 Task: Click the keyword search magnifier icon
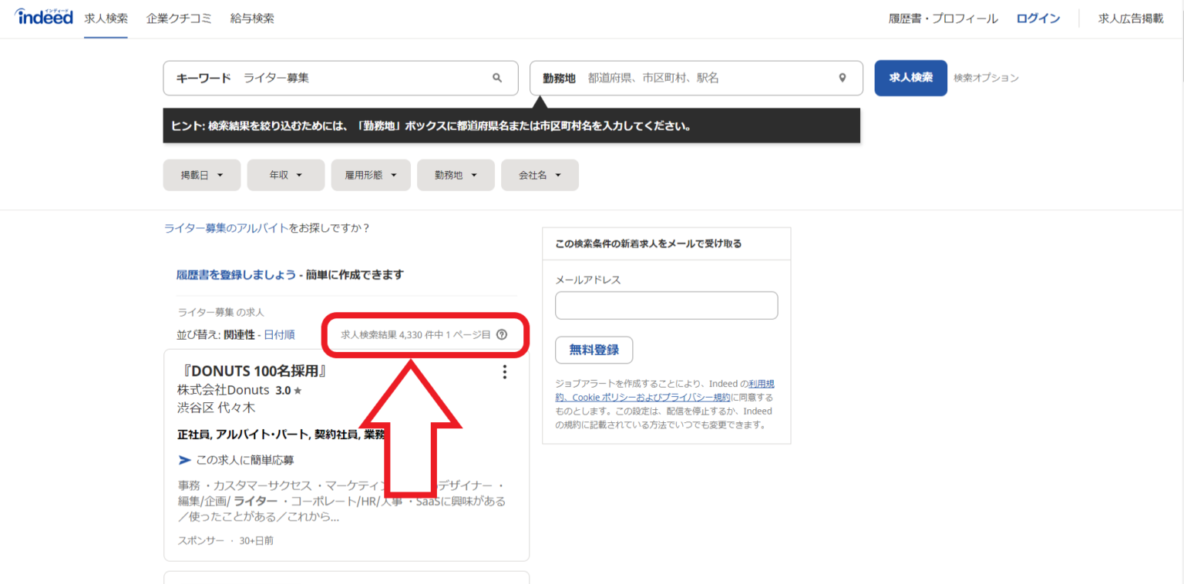(497, 78)
